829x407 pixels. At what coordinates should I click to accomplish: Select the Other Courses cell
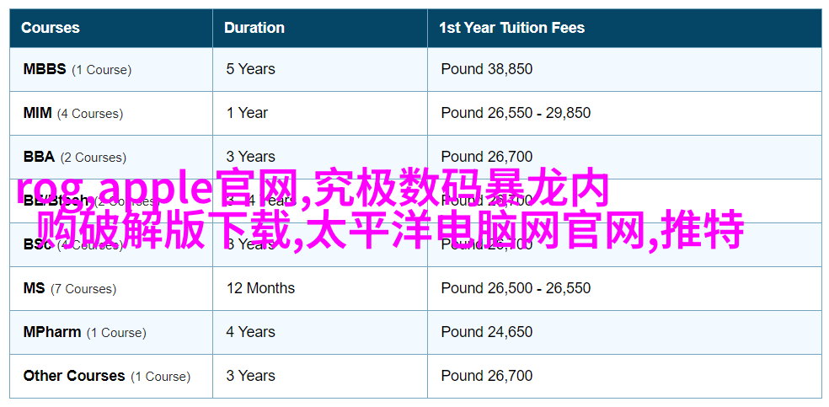tap(111, 376)
